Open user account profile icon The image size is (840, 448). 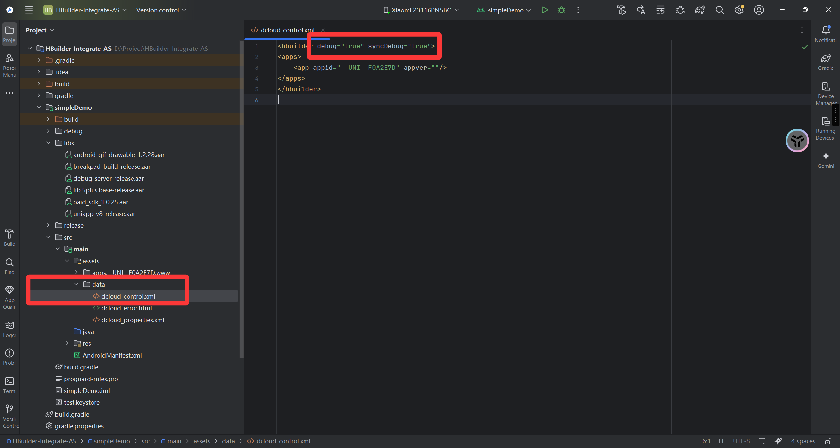[759, 10]
